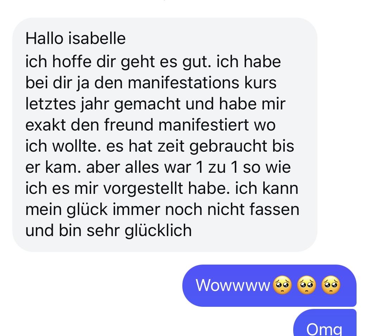
Task: Click the last pleading face emoji
Action: click(x=331, y=285)
